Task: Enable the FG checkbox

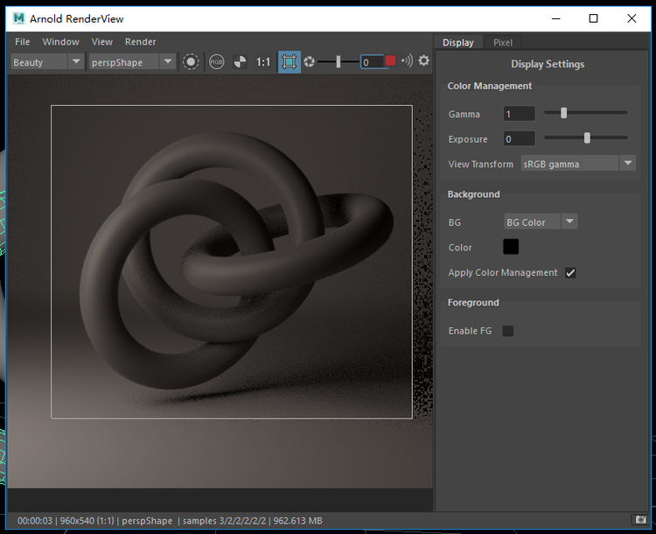Action: point(508,331)
